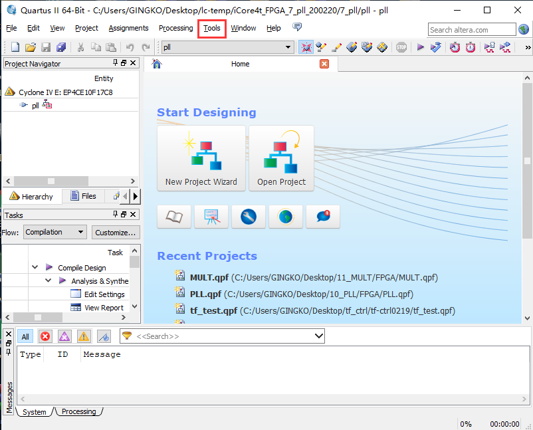Click the Search altera.com field
533x430 pixels.
(471, 29)
